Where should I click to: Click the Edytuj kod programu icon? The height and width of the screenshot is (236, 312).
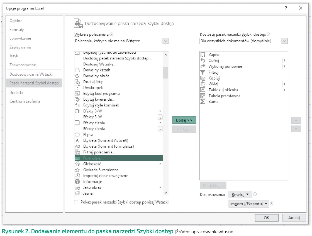point(77,93)
